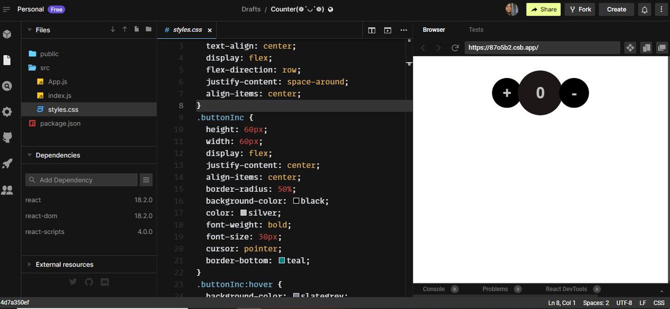Click the UTF-8 encoding status item
The image size is (670, 309).
[623, 303]
